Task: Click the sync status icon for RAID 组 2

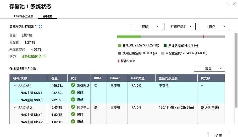Action: pos(73,107)
